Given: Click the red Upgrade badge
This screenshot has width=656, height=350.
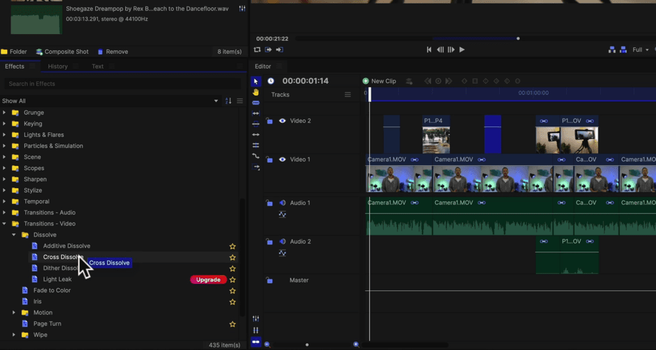Looking at the screenshot, I should point(209,280).
